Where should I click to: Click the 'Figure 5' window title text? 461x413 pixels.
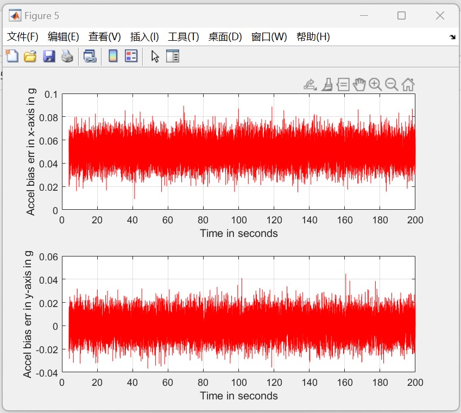[41, 16]
